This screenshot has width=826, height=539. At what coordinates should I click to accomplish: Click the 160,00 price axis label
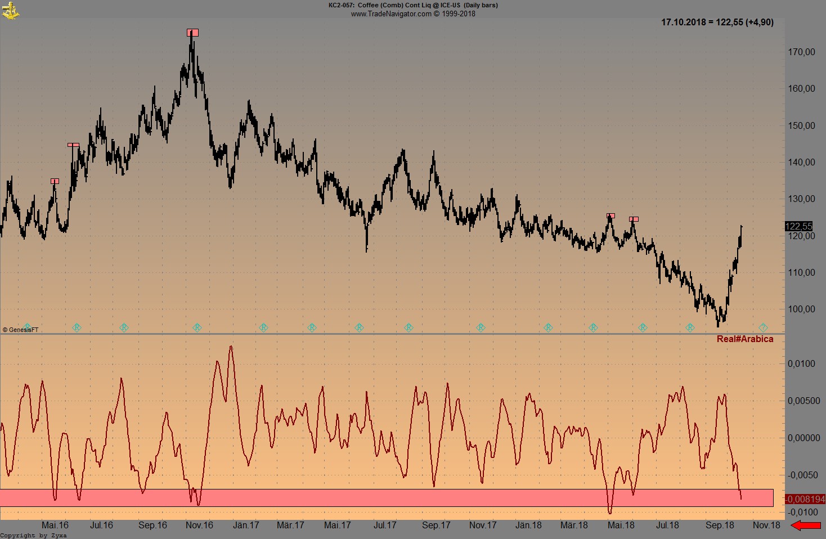(801, 88)
